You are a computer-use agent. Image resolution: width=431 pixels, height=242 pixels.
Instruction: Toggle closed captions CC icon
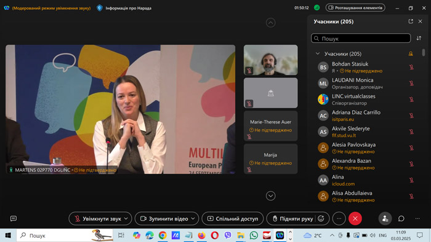(14, 219)
